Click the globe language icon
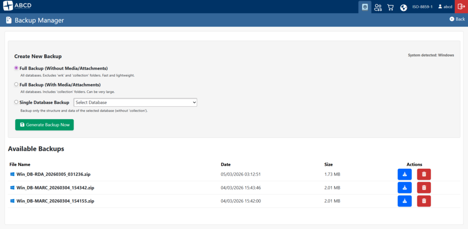Viewport: 468px width, 229px height. click(x=404, y=7)
